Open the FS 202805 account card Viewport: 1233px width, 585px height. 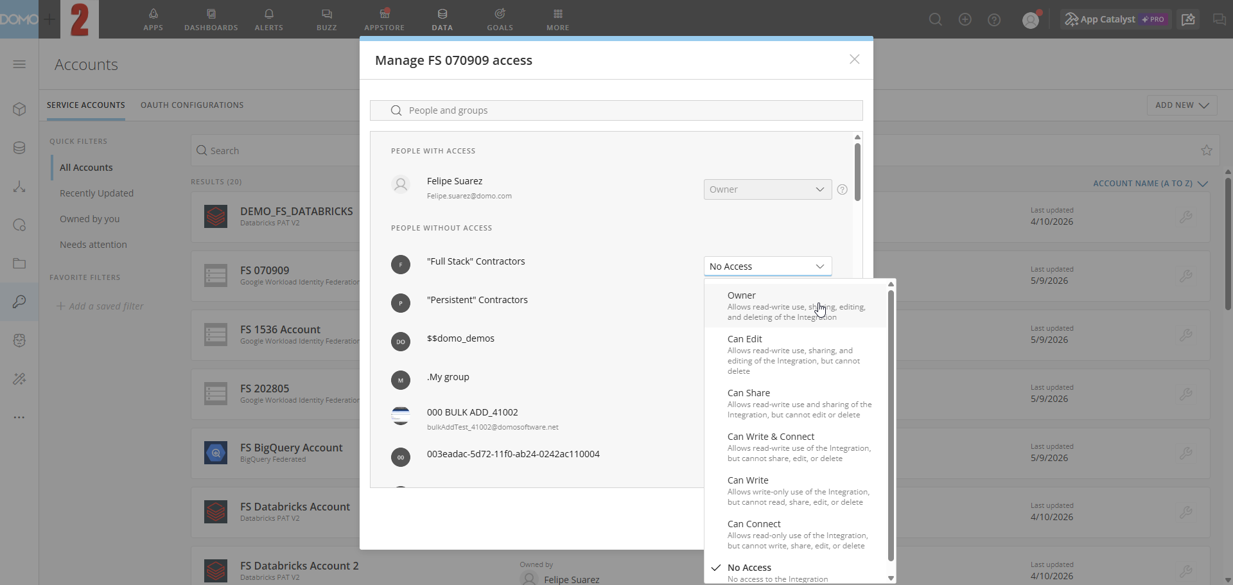(276, 394)
